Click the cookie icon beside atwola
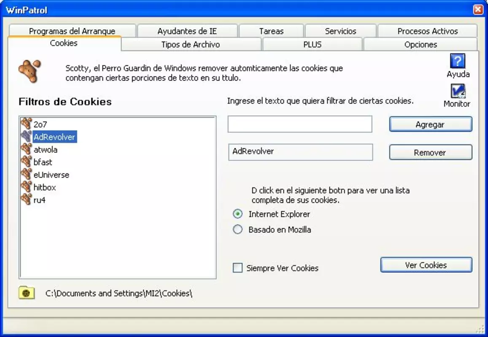This screenshot has width=488, height=337. [x=27, y=149]
